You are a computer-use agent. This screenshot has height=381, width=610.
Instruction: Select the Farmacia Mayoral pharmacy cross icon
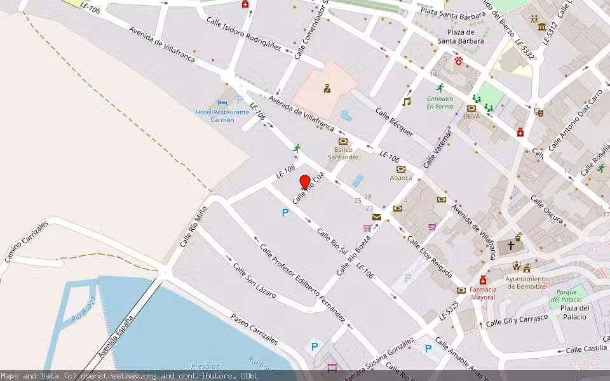tap(483, 280)
